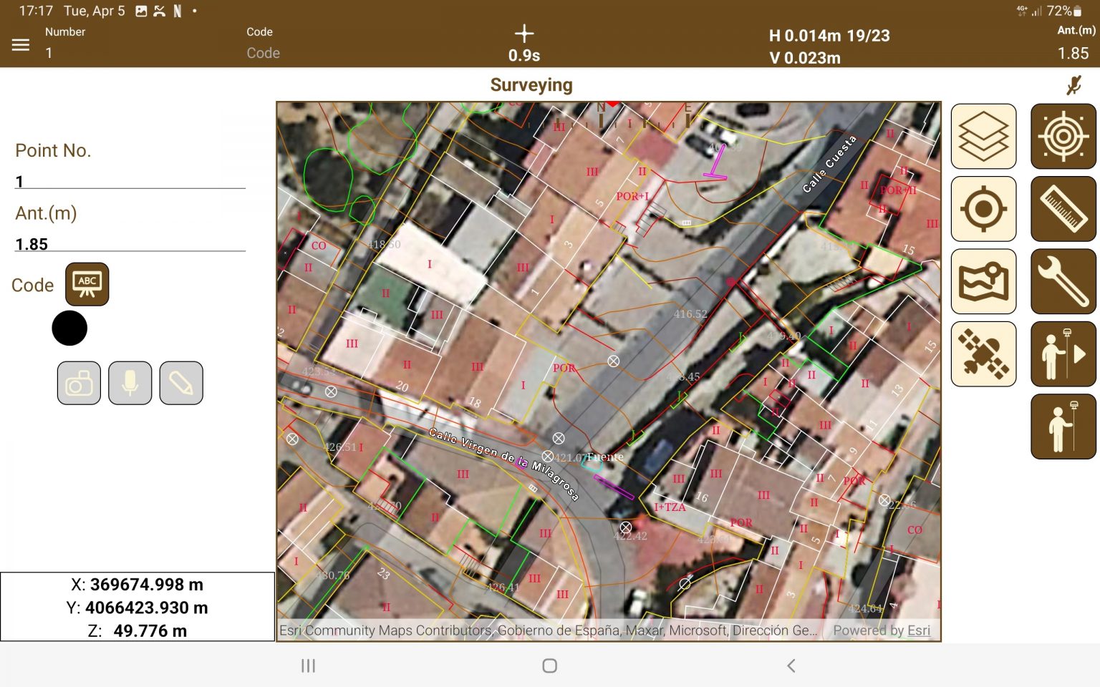
Task: Open the map layers panel
Action: (983, 137)
